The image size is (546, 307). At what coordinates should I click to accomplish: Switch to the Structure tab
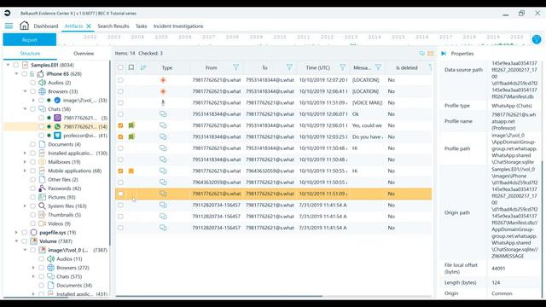point(30,53)
